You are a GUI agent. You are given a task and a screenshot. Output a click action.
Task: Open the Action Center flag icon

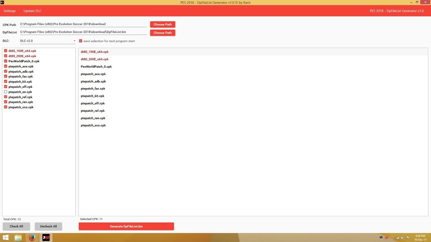click(408, 238)
